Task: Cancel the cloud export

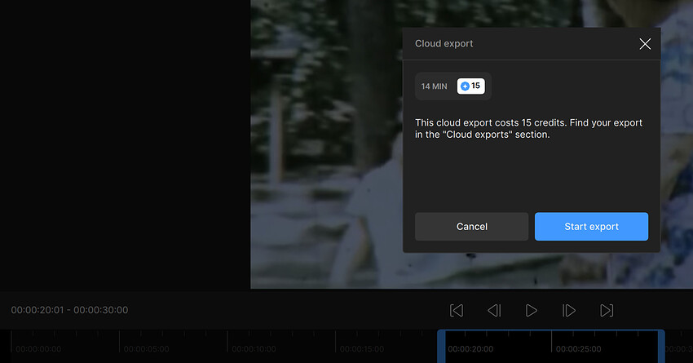Action: 471,227
